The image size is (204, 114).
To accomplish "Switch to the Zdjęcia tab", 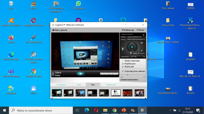I will (x=79, y=85).
